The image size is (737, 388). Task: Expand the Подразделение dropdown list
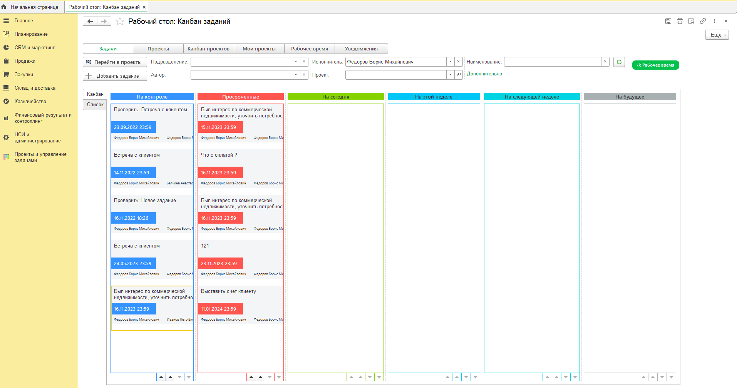point(296,62)
